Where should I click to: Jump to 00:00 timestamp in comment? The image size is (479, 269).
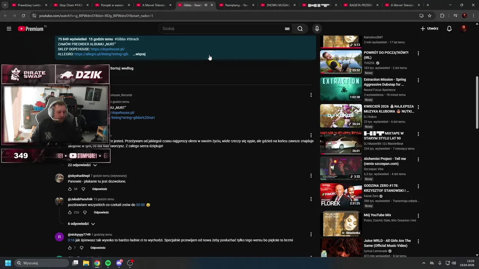coord(140,205)
